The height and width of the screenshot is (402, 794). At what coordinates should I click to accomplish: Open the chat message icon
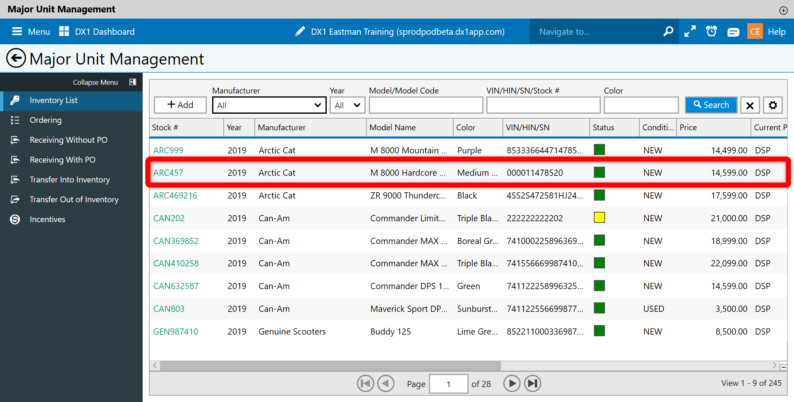733,32
